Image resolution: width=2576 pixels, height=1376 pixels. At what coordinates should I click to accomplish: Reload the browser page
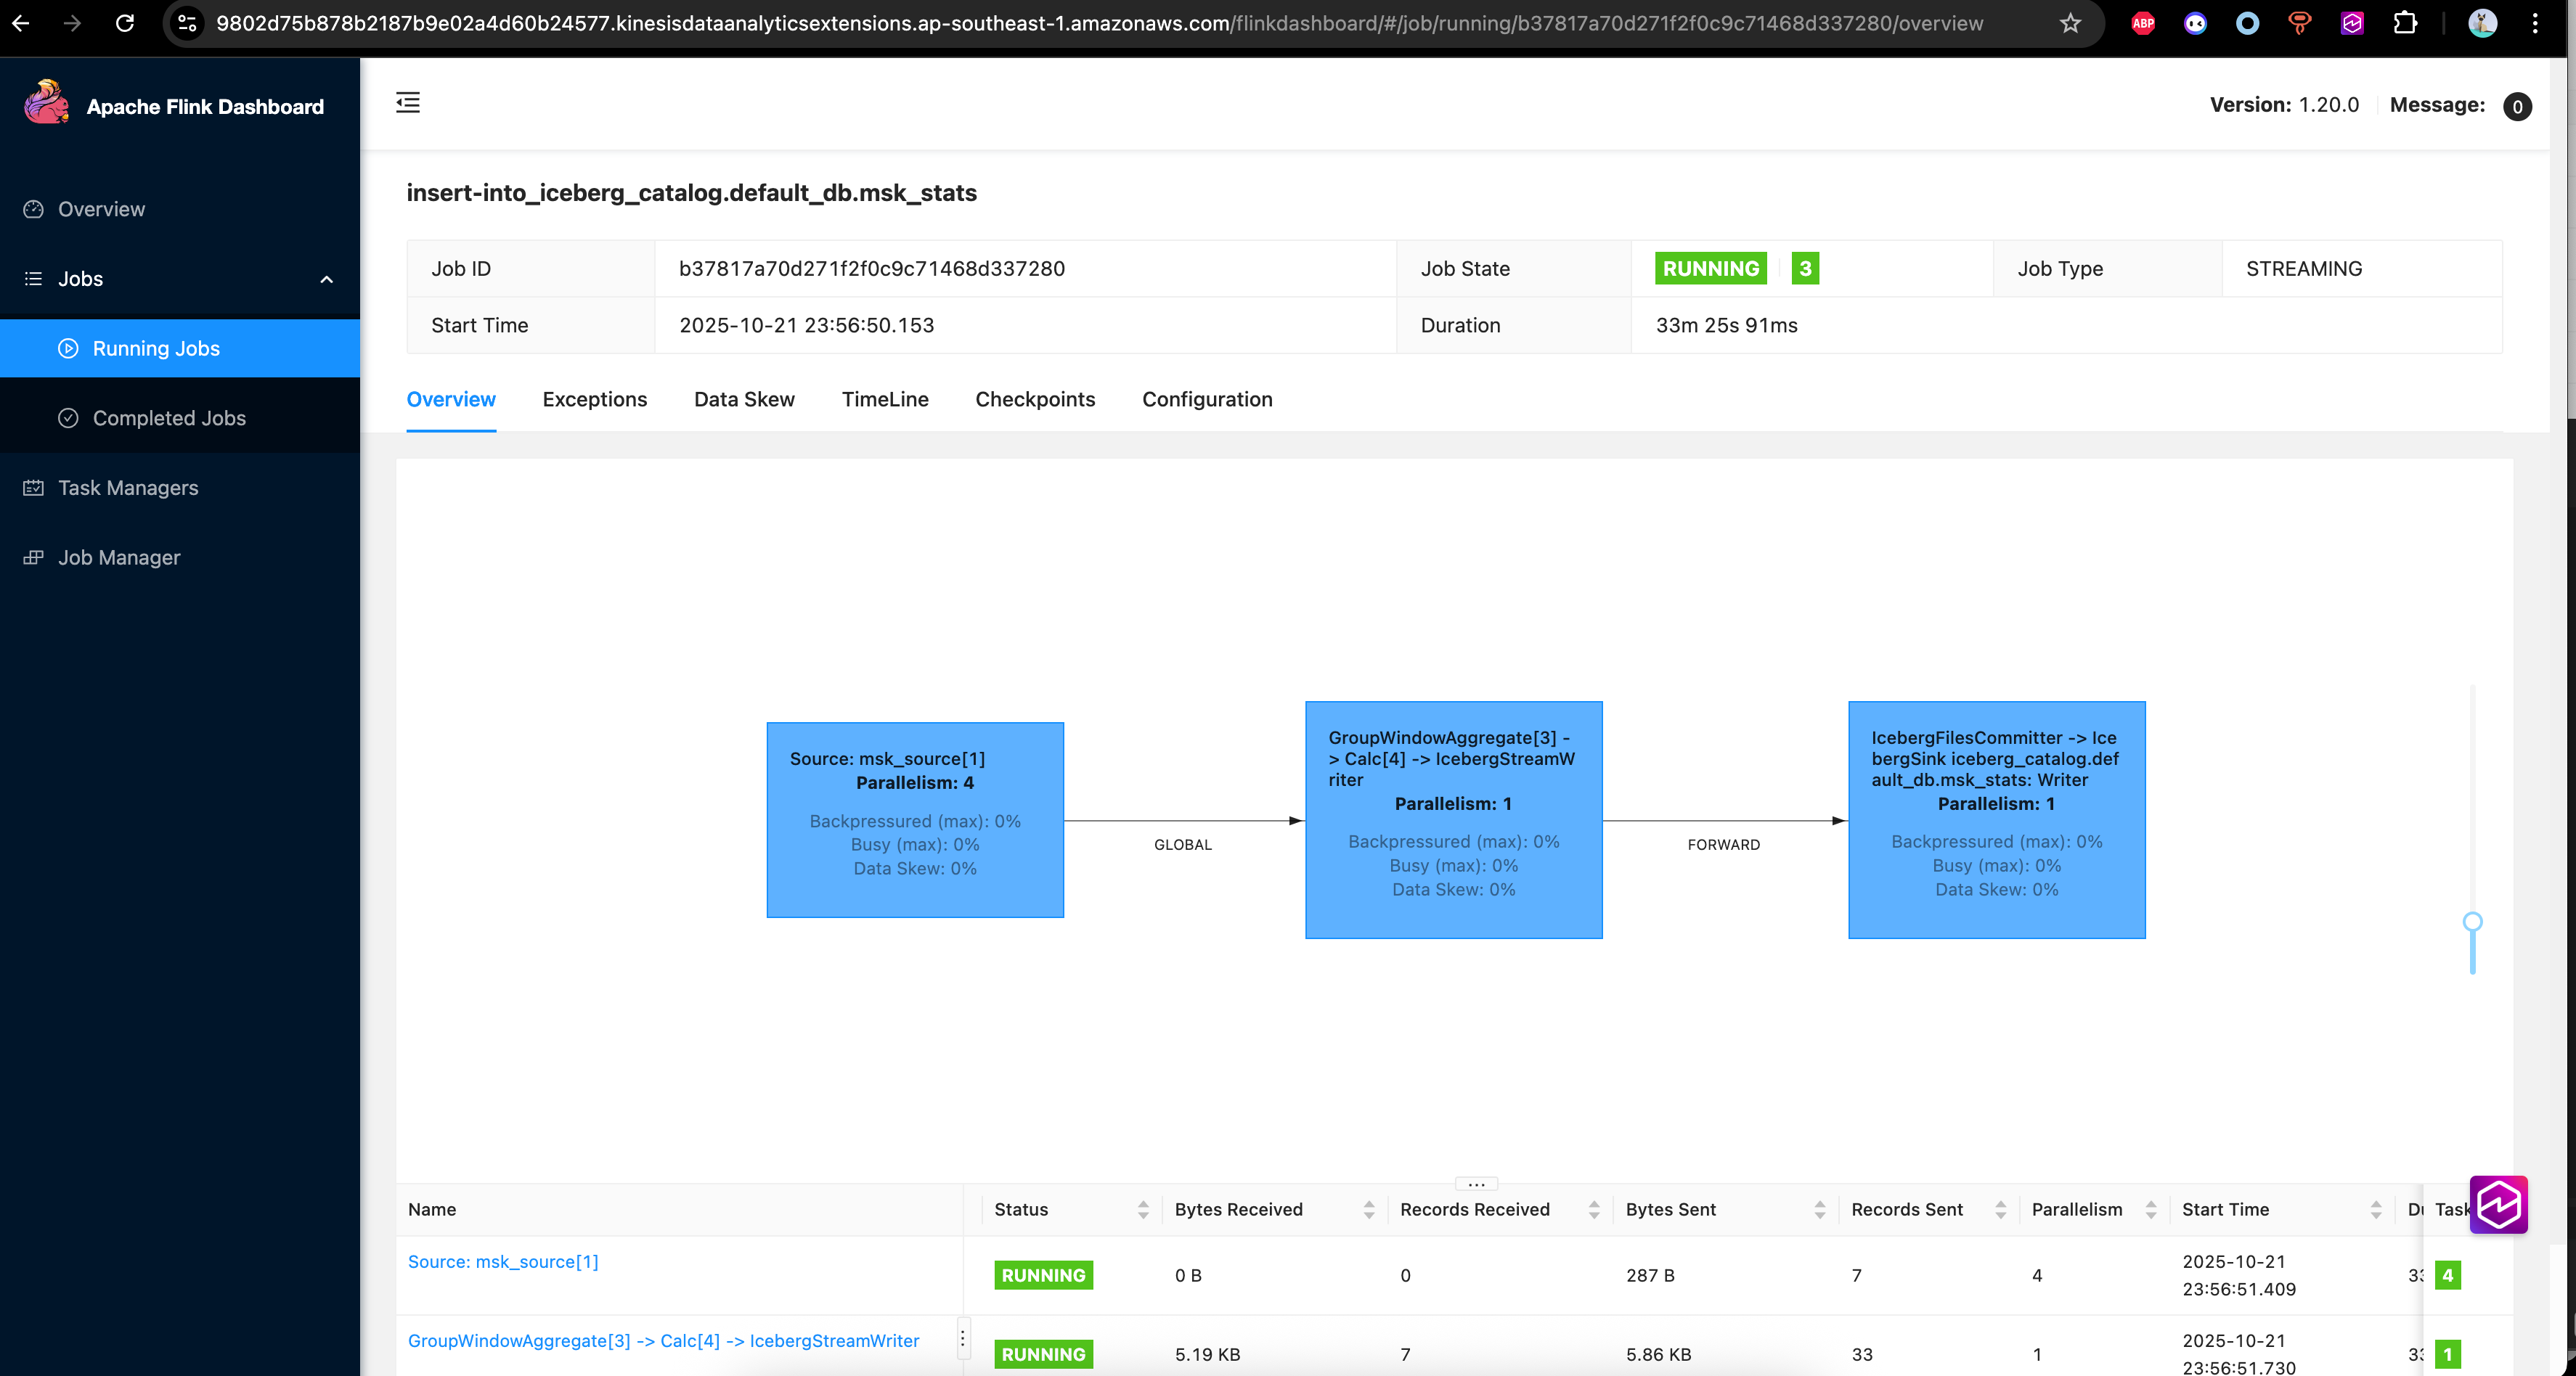tap(125, 23)
